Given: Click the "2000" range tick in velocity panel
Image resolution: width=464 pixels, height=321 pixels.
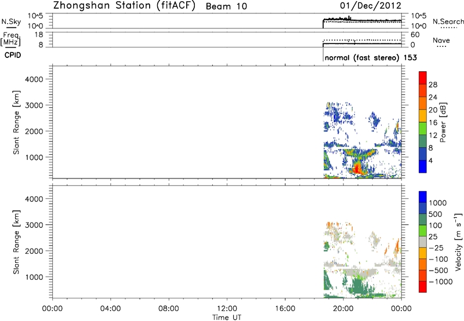Looking at the screenshot, I should (x=34, y=251).
